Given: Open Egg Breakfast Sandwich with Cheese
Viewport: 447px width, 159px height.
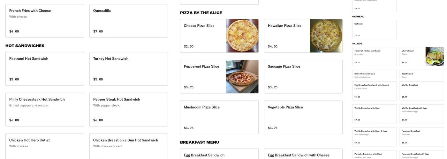Looking at the screenshot, I should pyautogui.click(x=303, y=154).
